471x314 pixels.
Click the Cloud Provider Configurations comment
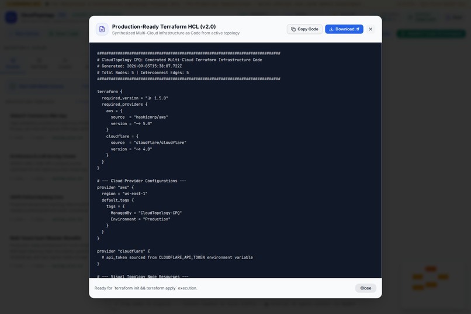[141, 181]
